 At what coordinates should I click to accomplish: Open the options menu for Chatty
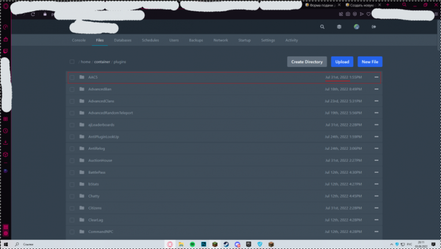[x=376, y=196]
